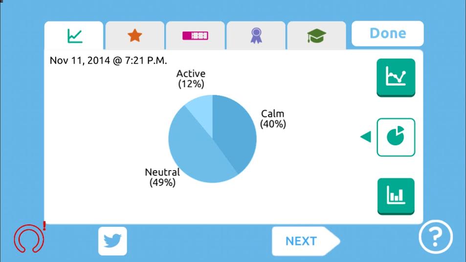Open help with the question mark
The height and width of the screenshot is (262, 466).
[x=435, y=238]
